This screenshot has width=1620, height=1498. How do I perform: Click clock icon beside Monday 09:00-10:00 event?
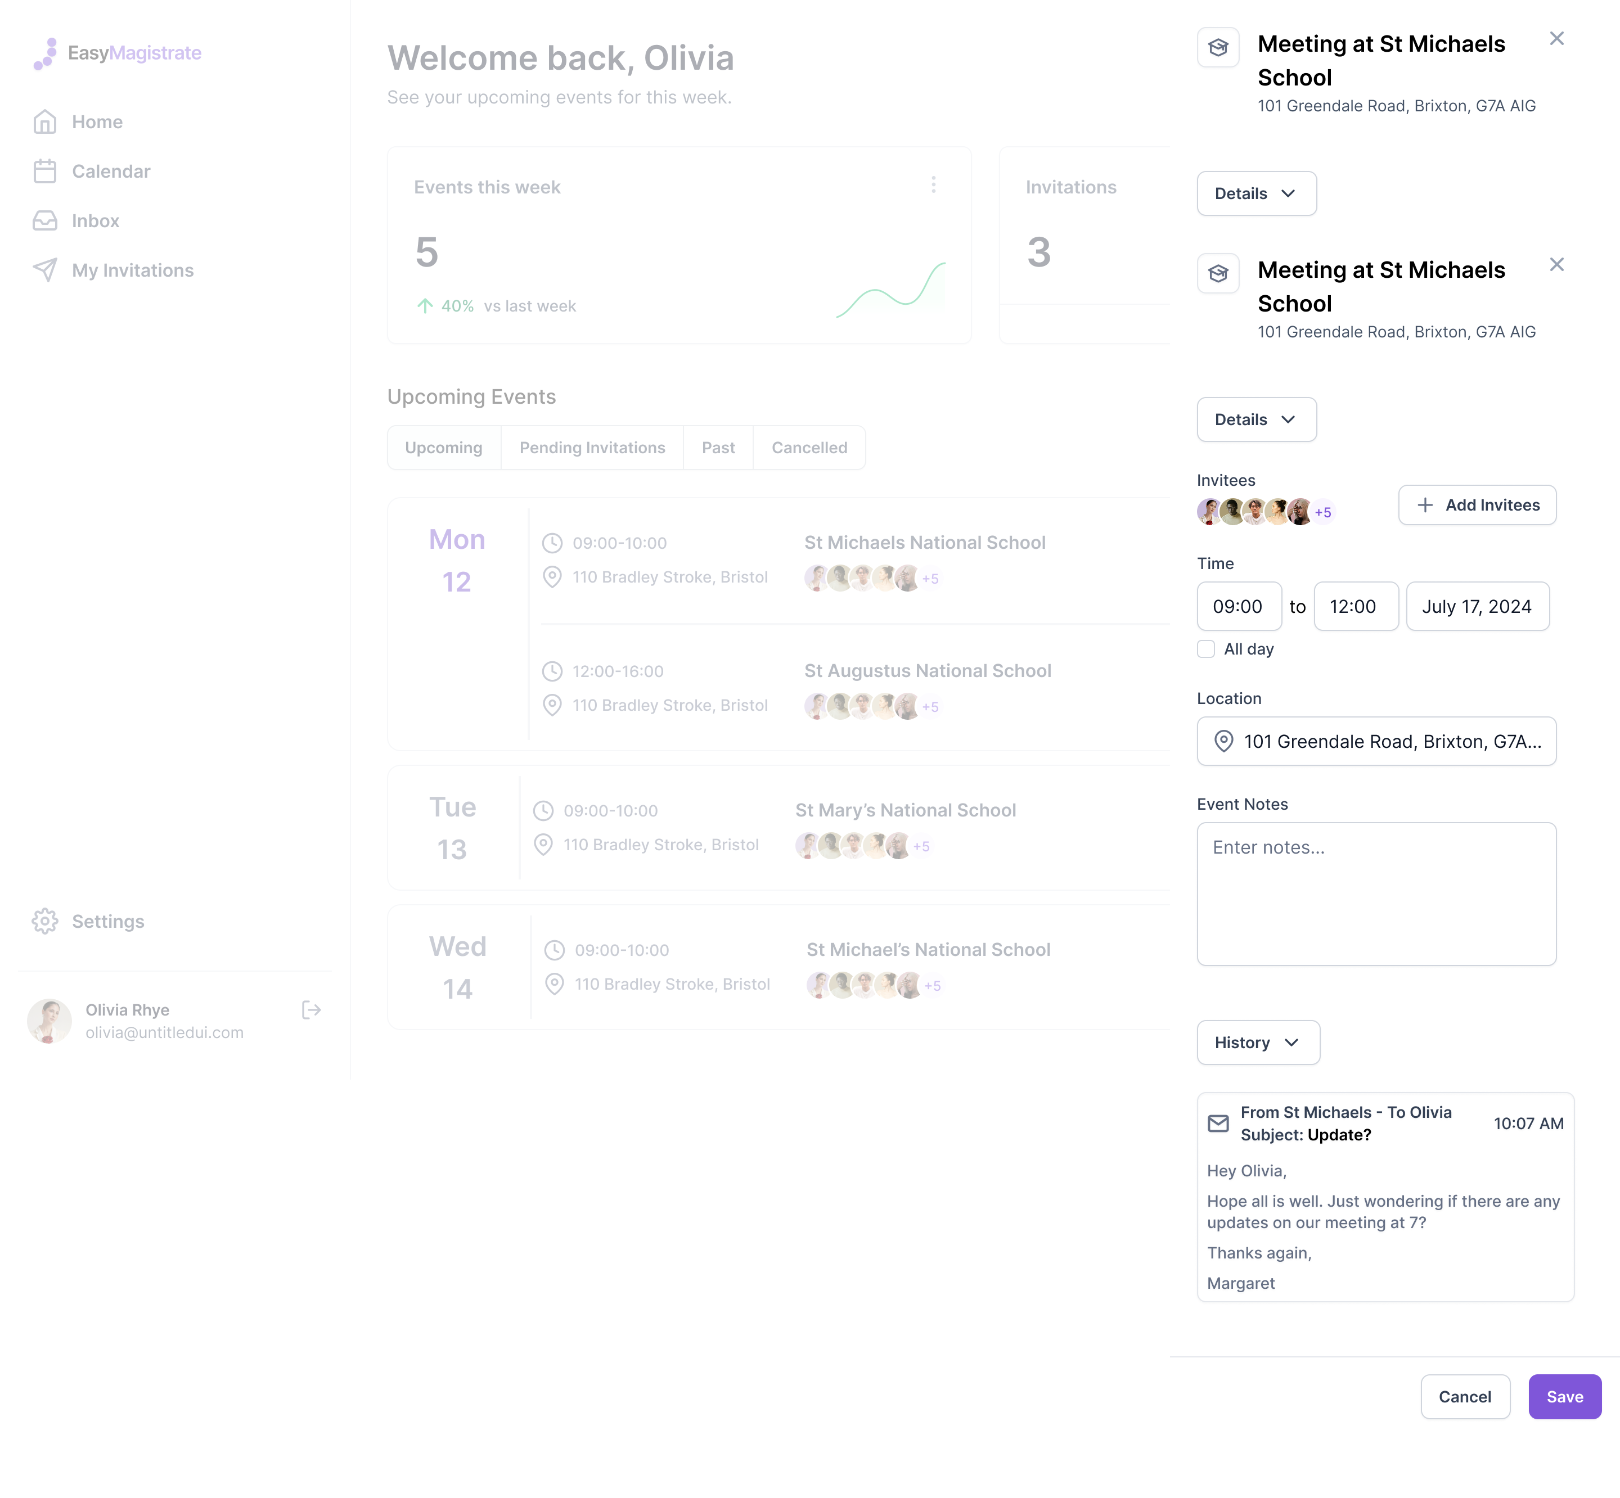(x=552, y=543)
